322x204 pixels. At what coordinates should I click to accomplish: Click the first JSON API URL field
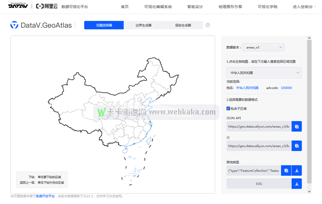click(259, 126)
